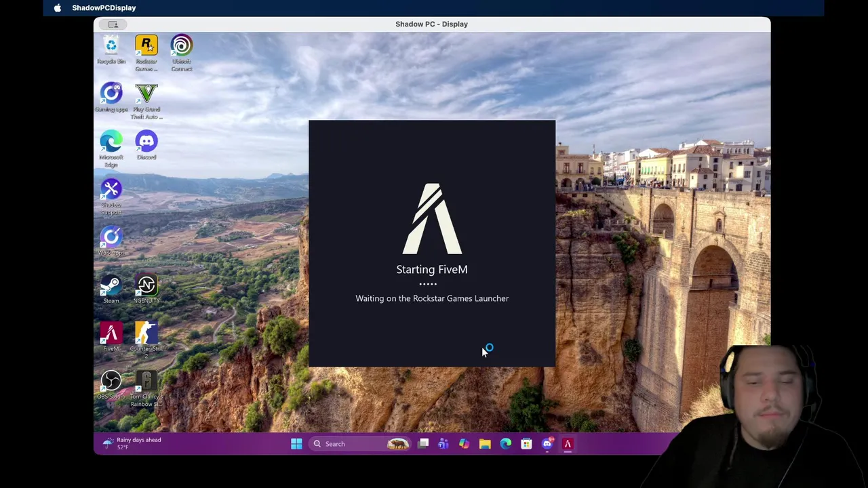868x488 pixels.
Task: Open the NGENUITY desktop shortcut
Action: pos(146,289)
